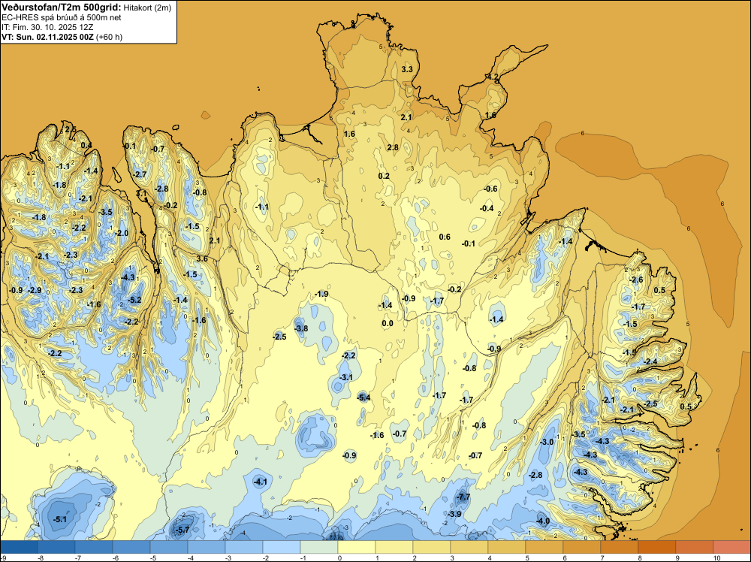The height and width of the screenshot is (562, 751).
Task: Click the color scale swatch between 9 and 10
Action: coord(695,547)
